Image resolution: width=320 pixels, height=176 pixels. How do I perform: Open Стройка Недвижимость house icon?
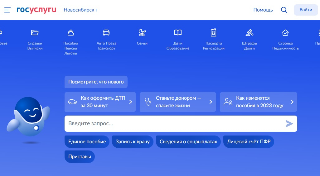tap(285, 33)
